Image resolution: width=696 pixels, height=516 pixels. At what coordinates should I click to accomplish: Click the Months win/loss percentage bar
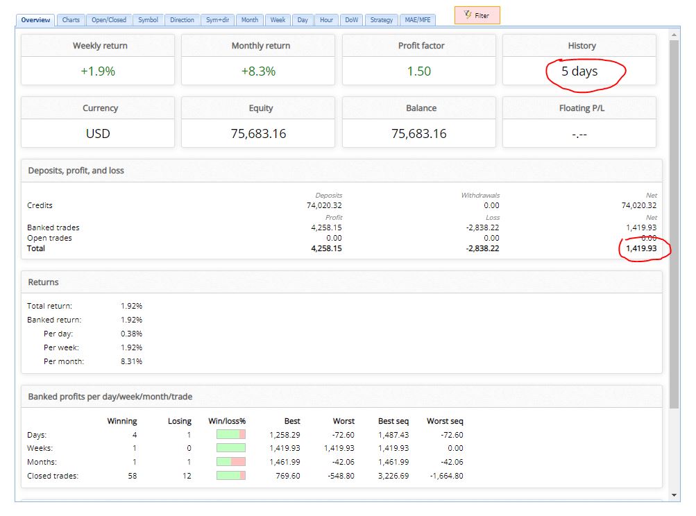(231, 462)
